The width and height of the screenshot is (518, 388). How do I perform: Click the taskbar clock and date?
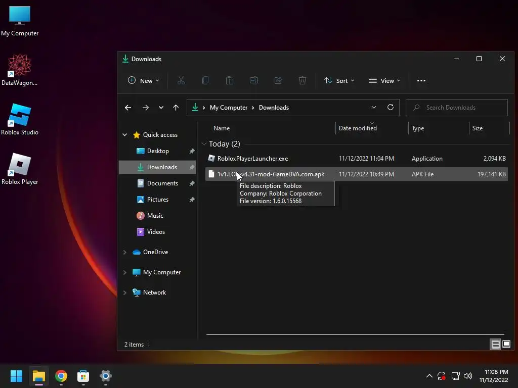pyautogui.click(x=494, y=376)
